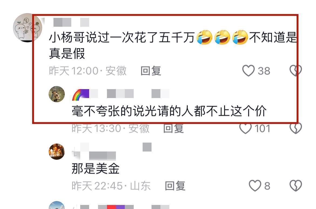Tap the 38 like count
The image size is (316, 209).
click(x=264, y=71)
